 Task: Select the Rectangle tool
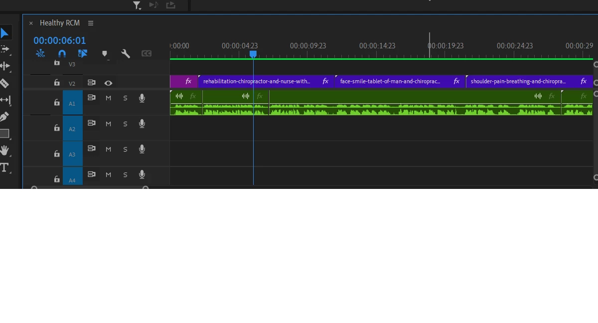pyautogui.click(x=4, y=133)
